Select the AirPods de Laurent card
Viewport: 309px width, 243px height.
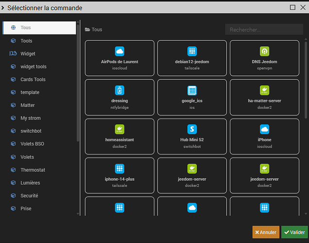(x=120, y=58)
